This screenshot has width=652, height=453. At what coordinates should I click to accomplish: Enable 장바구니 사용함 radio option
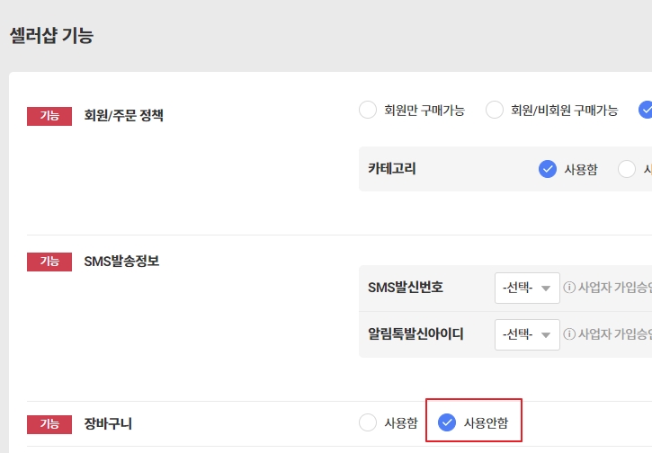click(x=368, y=422)
